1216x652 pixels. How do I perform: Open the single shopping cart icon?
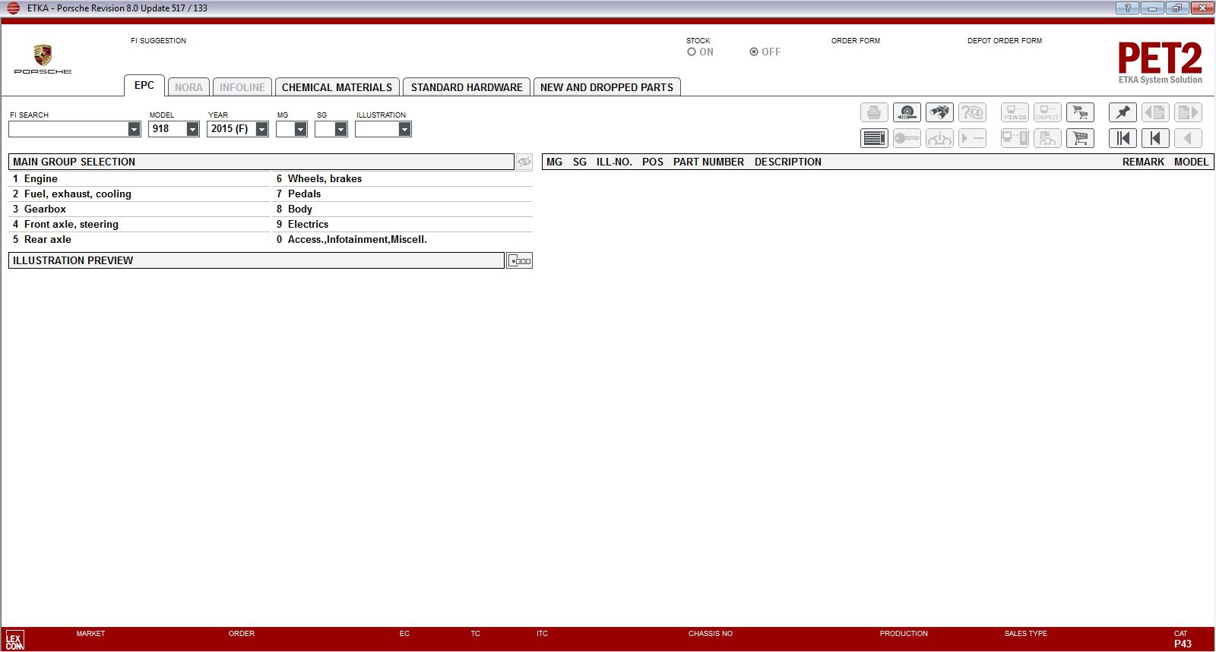1080,138
